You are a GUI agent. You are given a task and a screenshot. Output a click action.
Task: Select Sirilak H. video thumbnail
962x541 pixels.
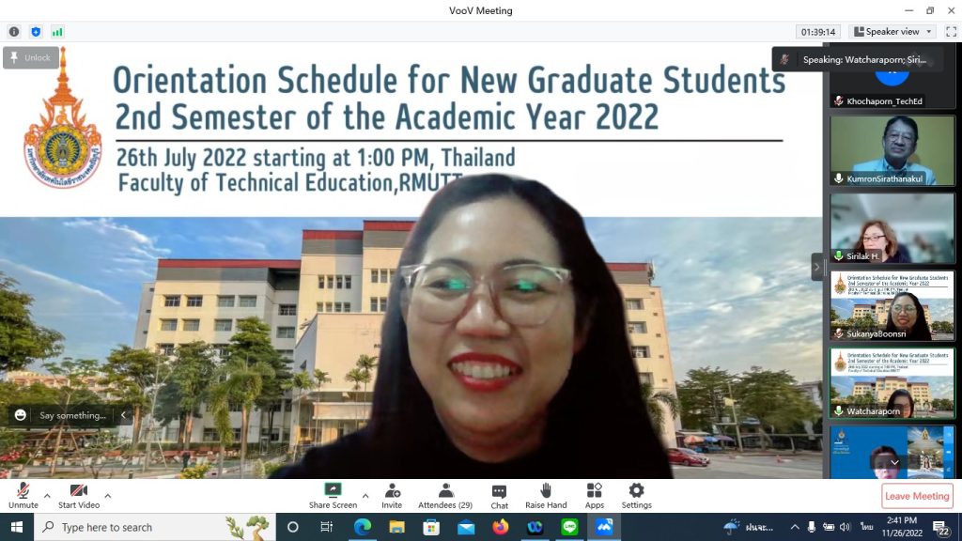click(892, 228)
